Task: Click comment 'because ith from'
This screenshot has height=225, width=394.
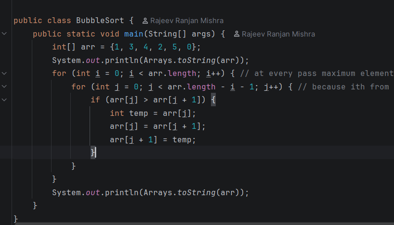Action: (343, 87)
